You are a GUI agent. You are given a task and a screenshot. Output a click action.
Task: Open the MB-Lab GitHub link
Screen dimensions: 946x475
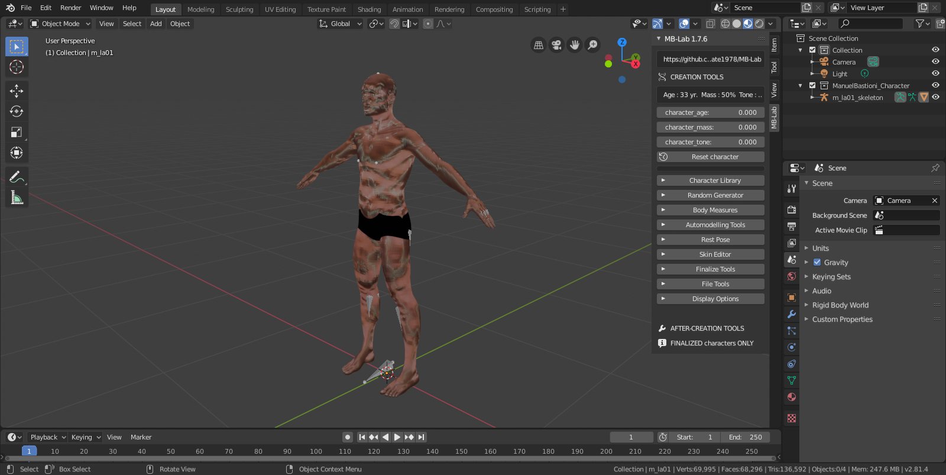coord(710,59)
